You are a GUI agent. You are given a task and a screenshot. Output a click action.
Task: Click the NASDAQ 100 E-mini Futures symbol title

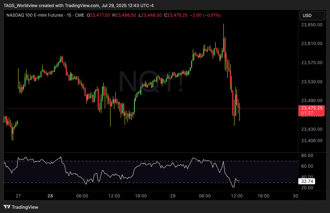pos(34,15)
